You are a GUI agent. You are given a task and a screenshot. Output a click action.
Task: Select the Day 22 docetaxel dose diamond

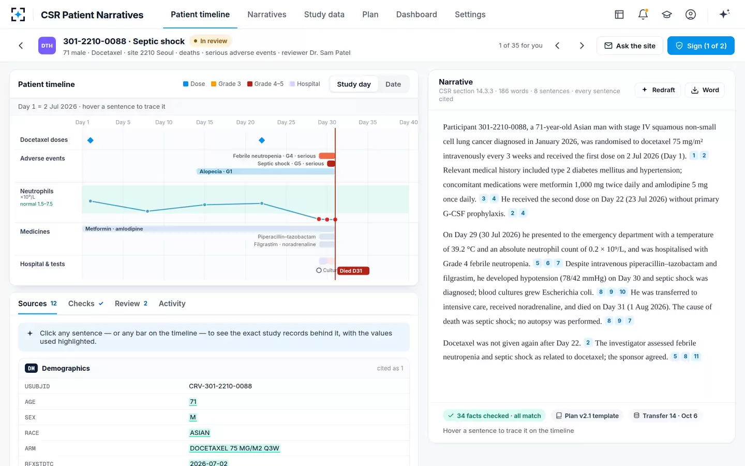pos(262,140)
